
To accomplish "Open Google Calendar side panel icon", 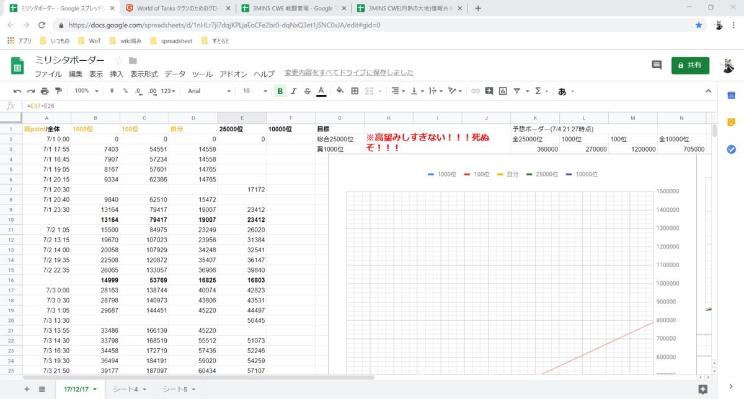I will tap(731, 95).
